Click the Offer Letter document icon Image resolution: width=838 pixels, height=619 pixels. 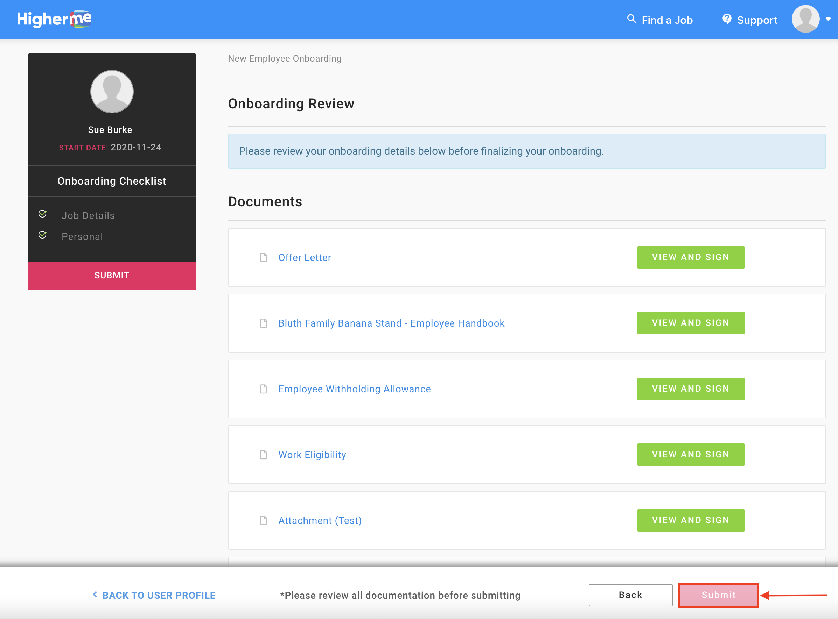click(264, 257)
